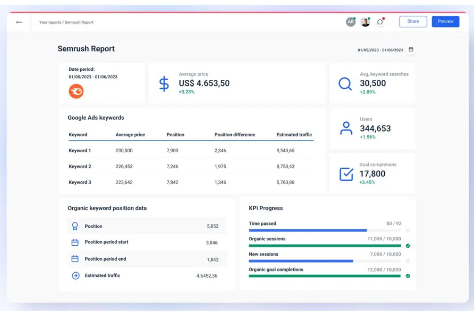The width and height of the screenshot is (474, 316).
Task: Click the 80 / 92 time passed value
Action: (x=394, y=223)
